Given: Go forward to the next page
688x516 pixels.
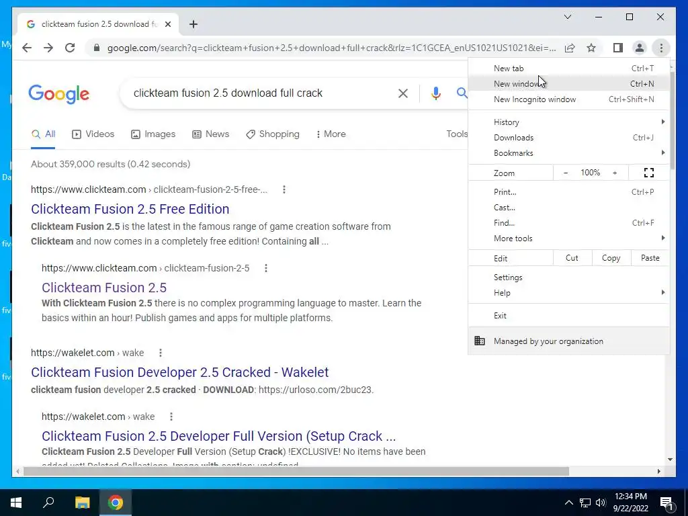Looking at the screenshot, I should [48, 48].
